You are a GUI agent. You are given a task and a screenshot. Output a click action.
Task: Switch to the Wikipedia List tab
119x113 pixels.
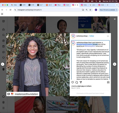(x=93, y=5)
